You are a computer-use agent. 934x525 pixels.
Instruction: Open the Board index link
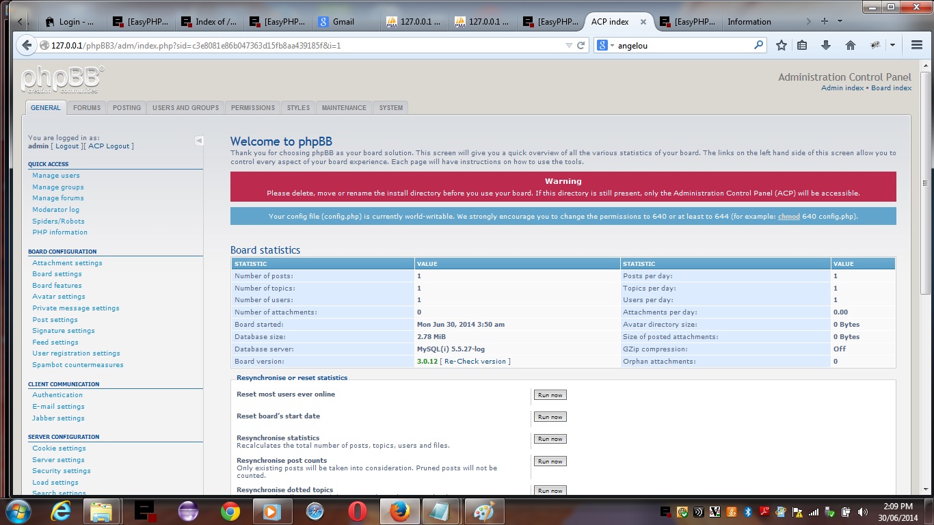pyautogui.click(x=891, y=88)
